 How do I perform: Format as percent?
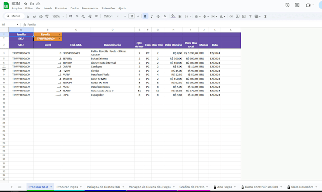[77, 16]
